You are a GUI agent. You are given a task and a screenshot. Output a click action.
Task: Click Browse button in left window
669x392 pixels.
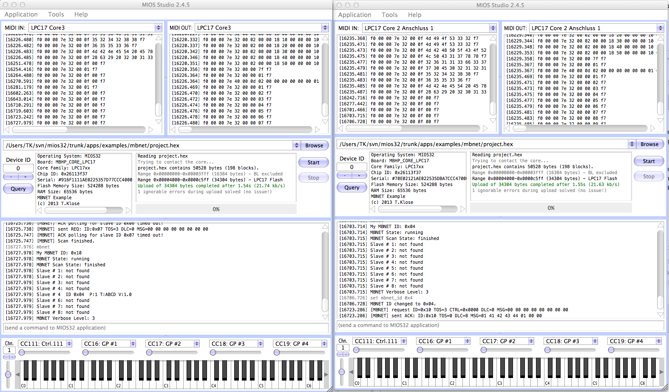point(314,145)
